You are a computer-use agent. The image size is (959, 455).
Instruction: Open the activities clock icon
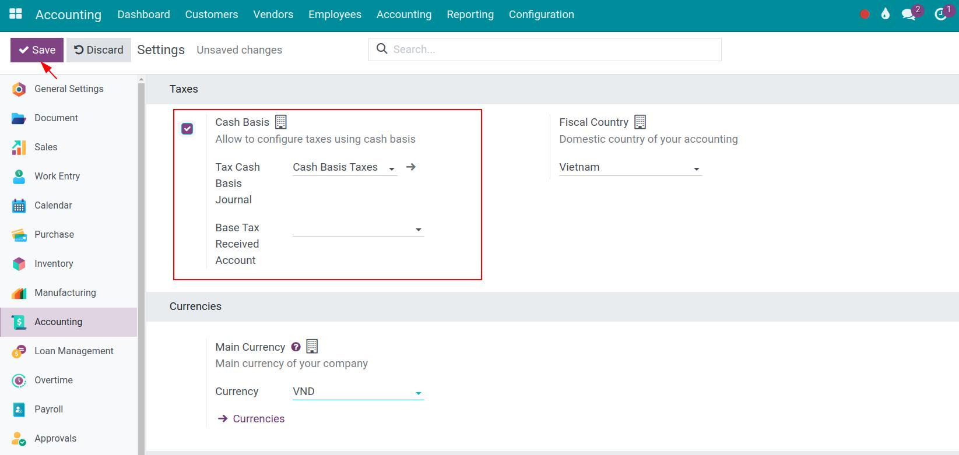point(940,15)
